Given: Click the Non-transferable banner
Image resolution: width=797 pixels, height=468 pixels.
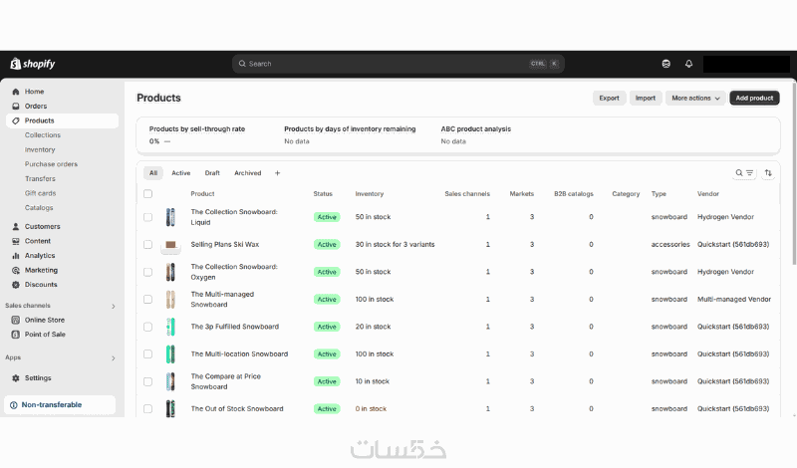Looking at the screenshot, I should [x=60, y=405].
